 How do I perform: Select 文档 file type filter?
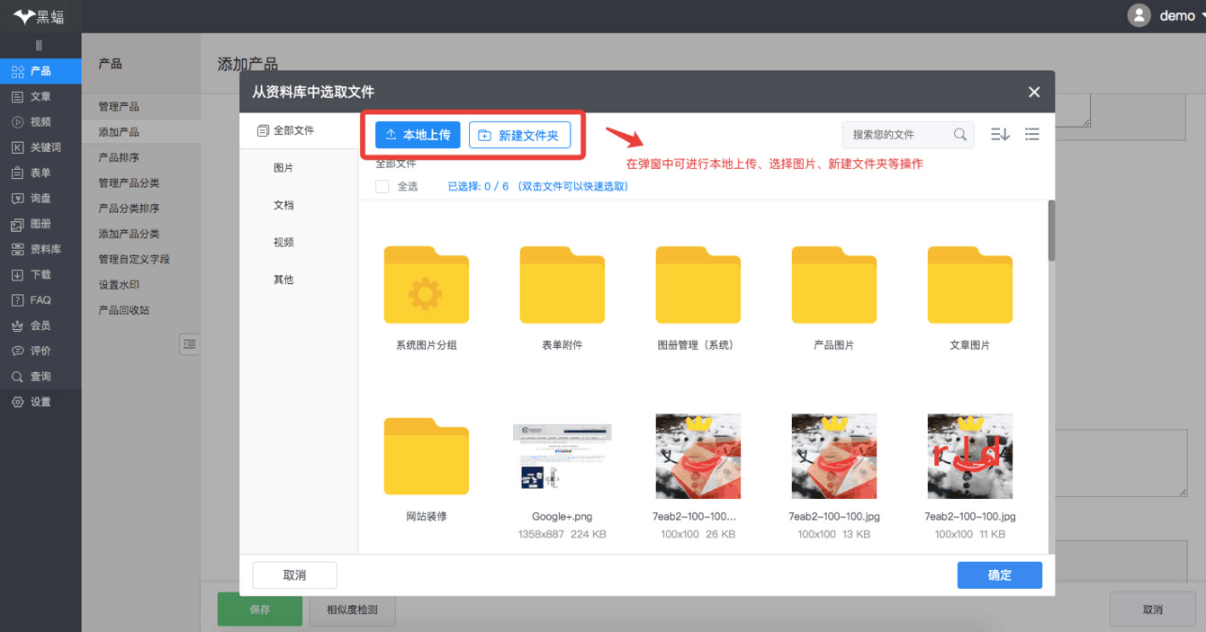tap(283, 205)
